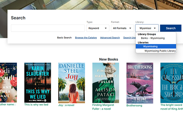Open Brothersong TJ Klune book cover
The height and width of the screenshot is (114, 183).
pos(140,83)
